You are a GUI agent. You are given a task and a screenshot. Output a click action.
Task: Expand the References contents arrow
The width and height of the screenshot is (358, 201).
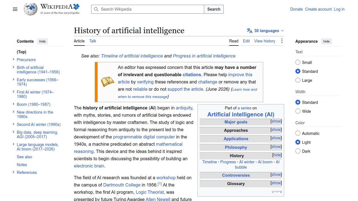[13, 172]
